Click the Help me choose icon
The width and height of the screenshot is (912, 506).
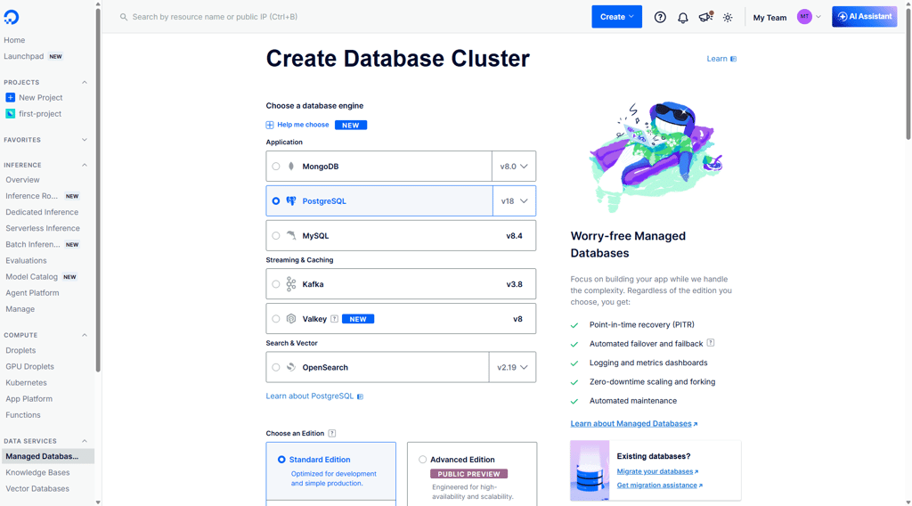pyautogui.click(x=270, y=125)
